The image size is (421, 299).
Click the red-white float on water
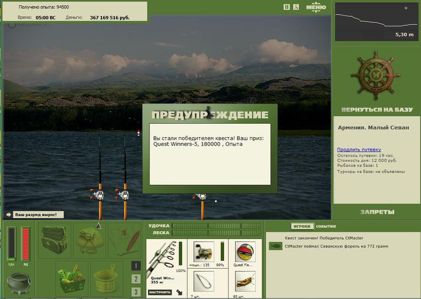tap(138, 133)
